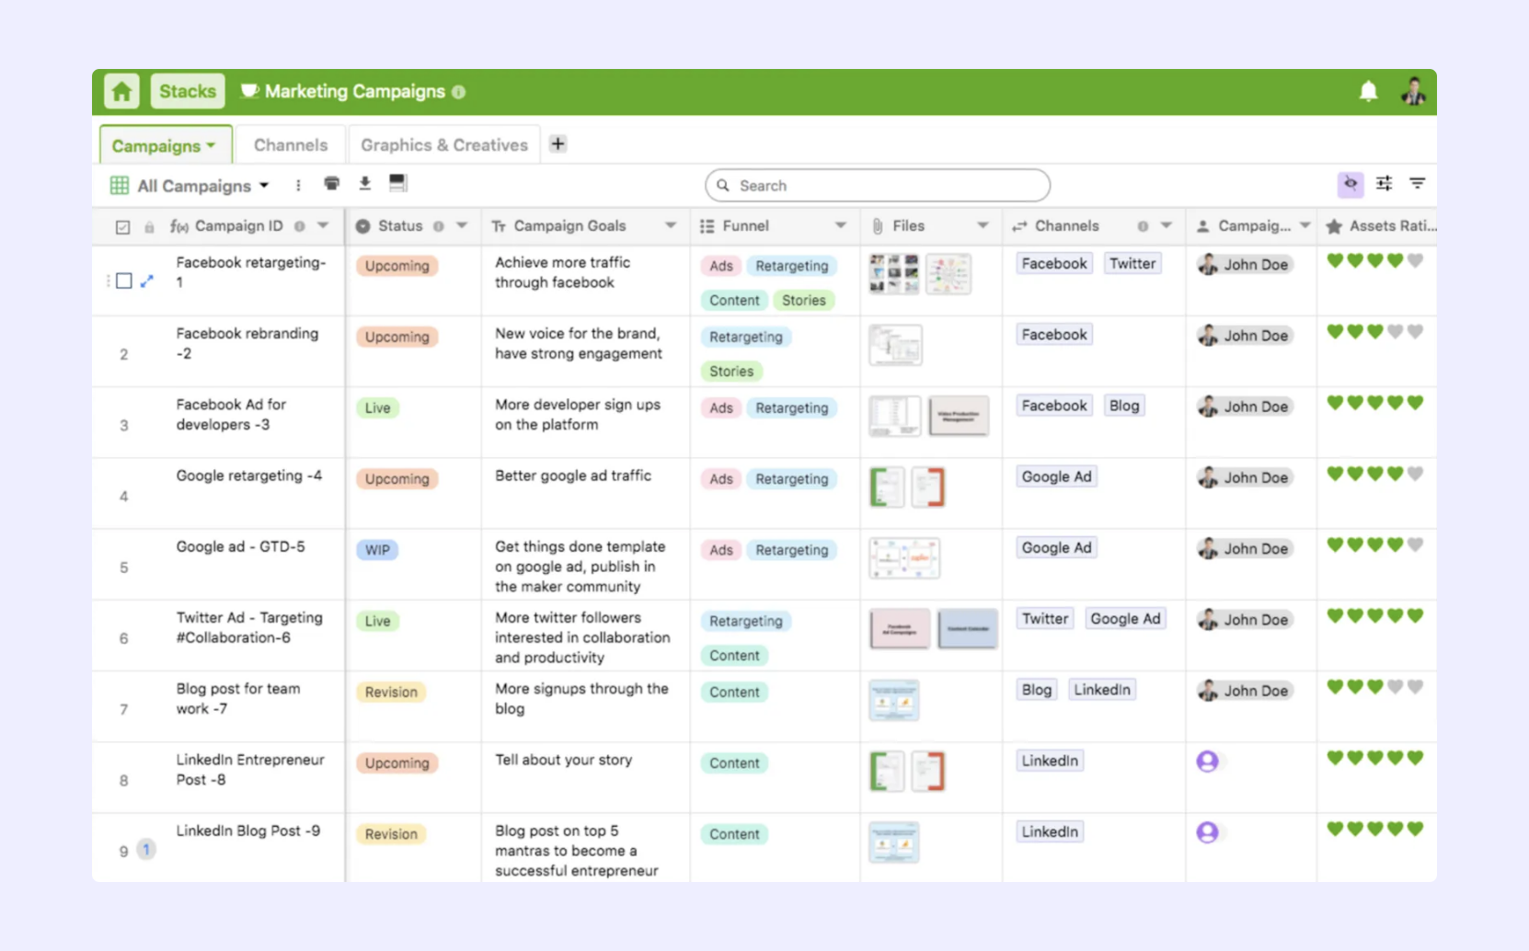The image size is (1529, 951).
Task: Set fifth heart rating on Google retargeting row
Action: tap(1415, 474)
